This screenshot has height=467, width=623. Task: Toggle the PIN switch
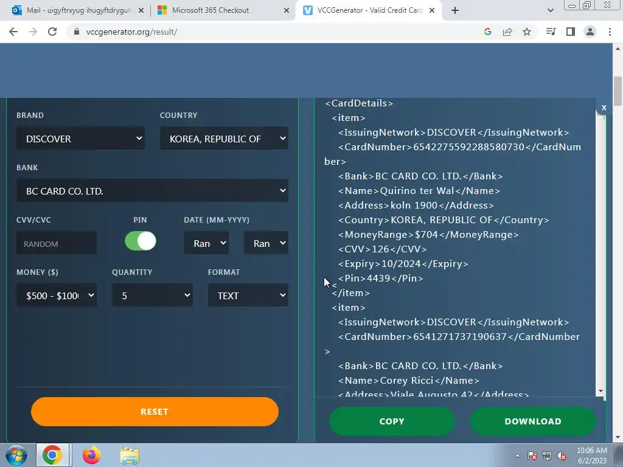coord(141,241)
